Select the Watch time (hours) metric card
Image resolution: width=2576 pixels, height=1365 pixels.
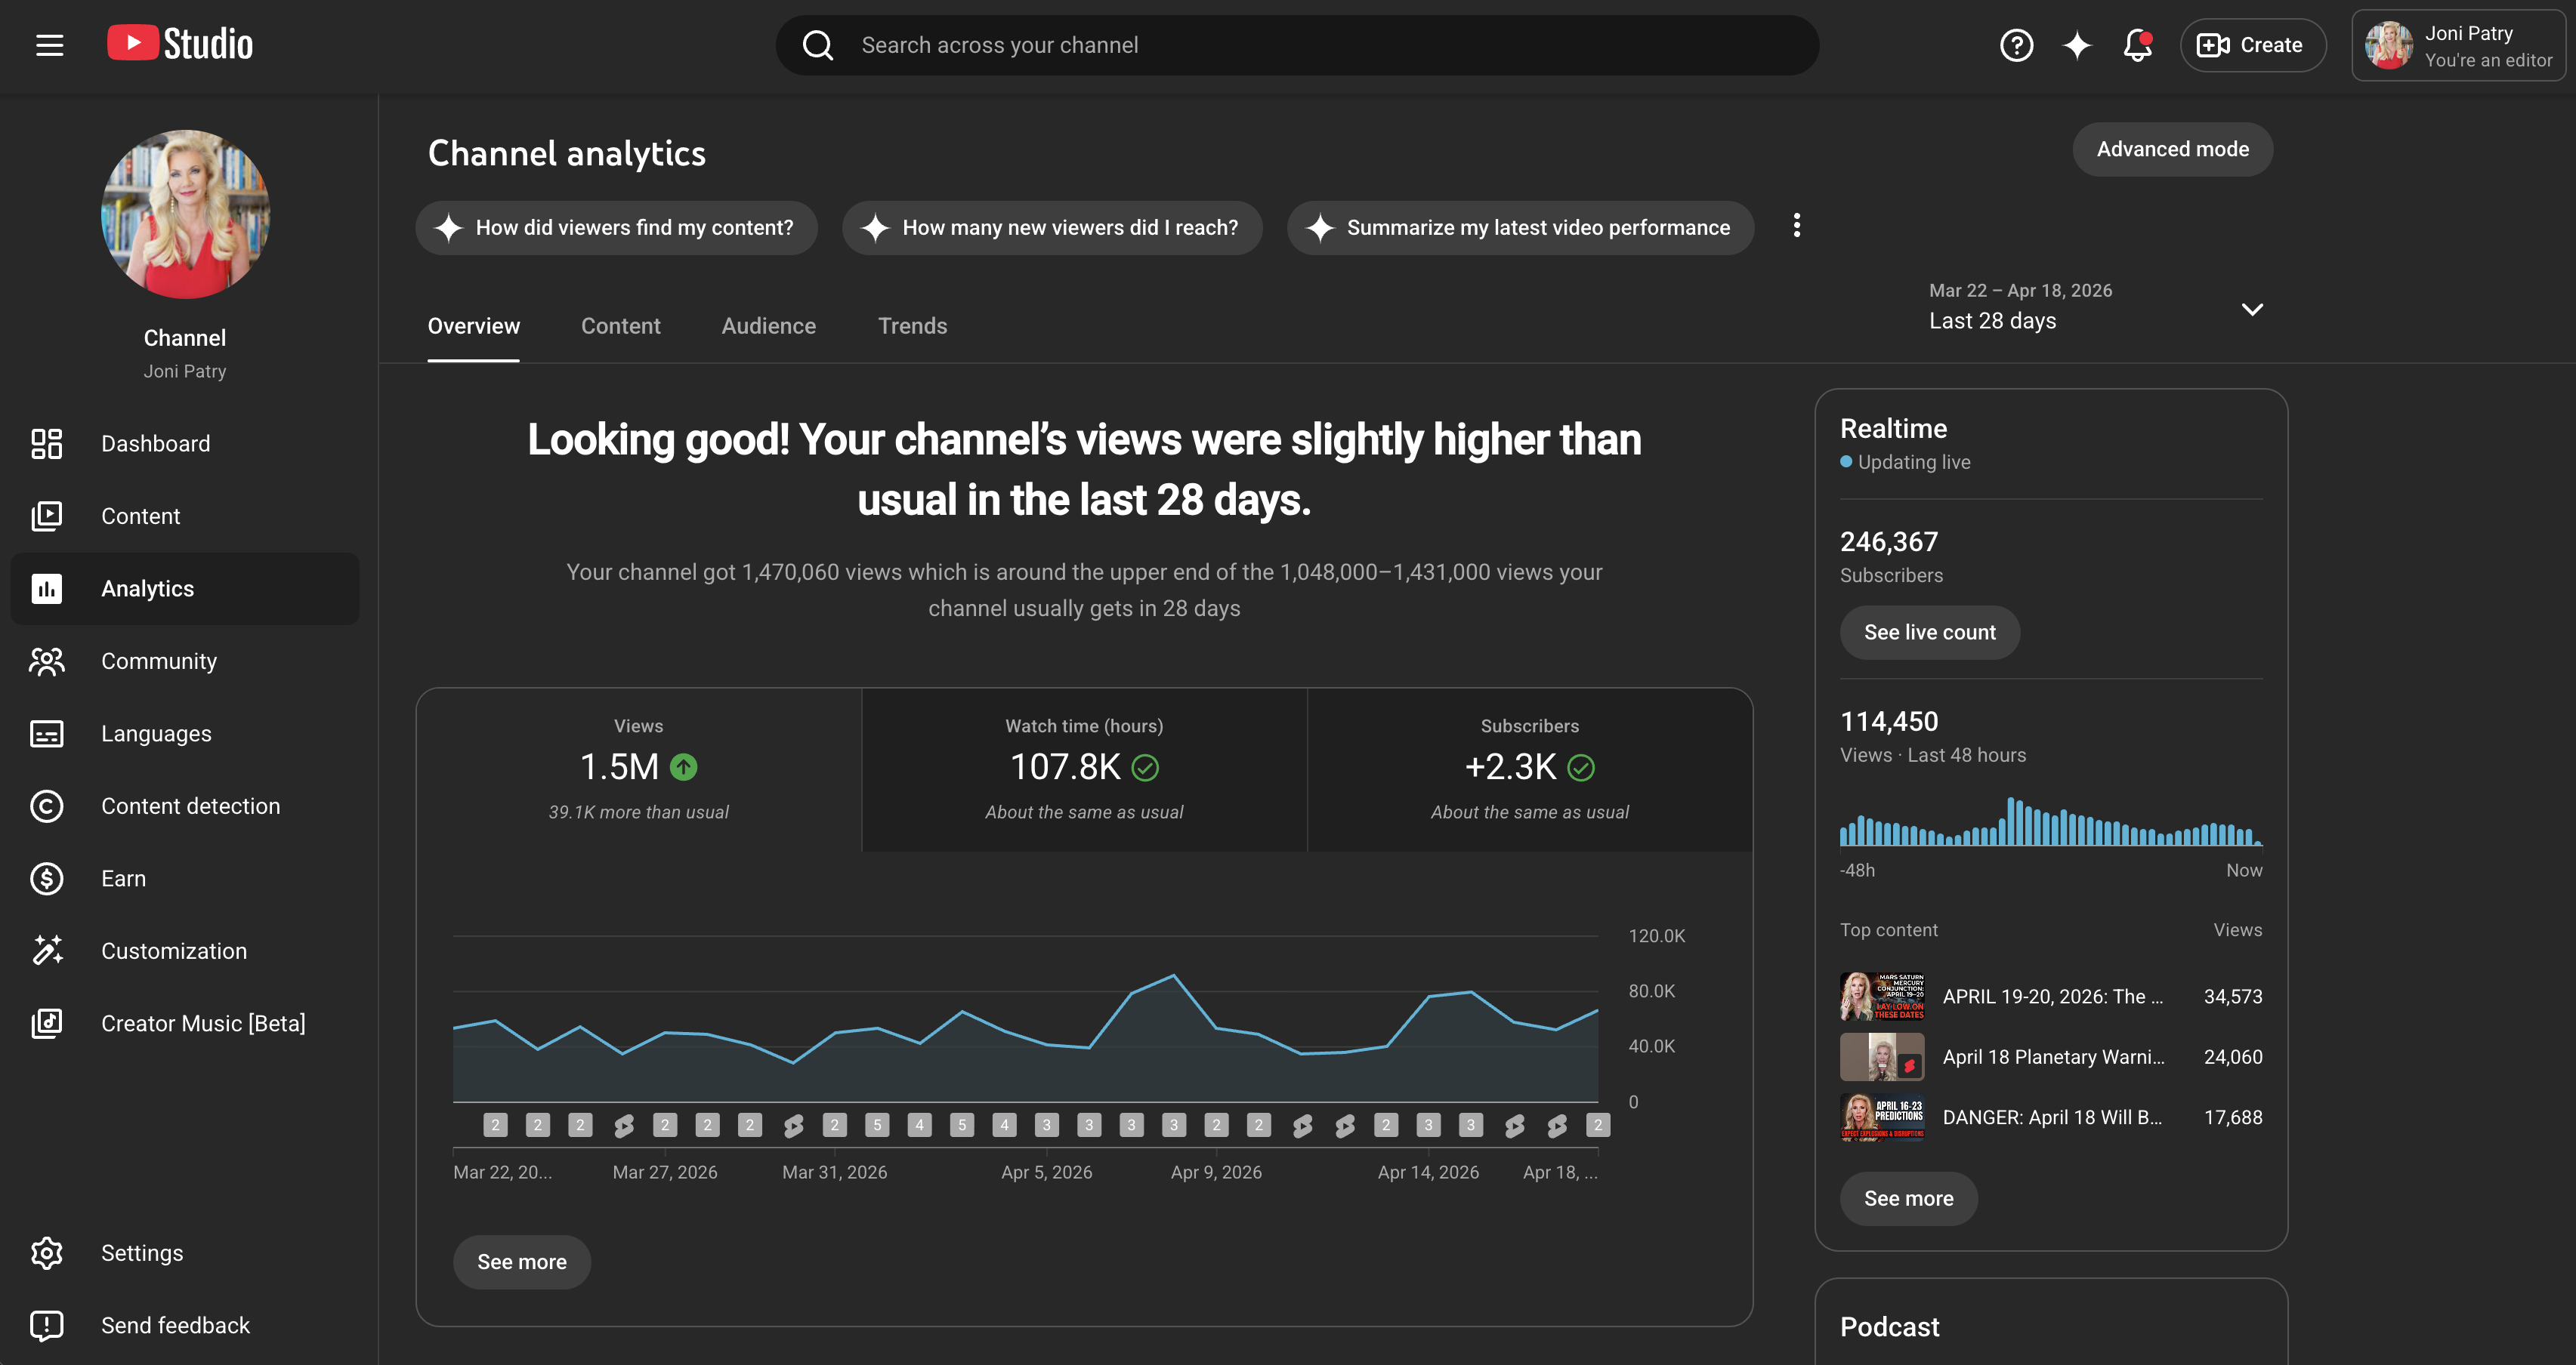coord(1084,769)
